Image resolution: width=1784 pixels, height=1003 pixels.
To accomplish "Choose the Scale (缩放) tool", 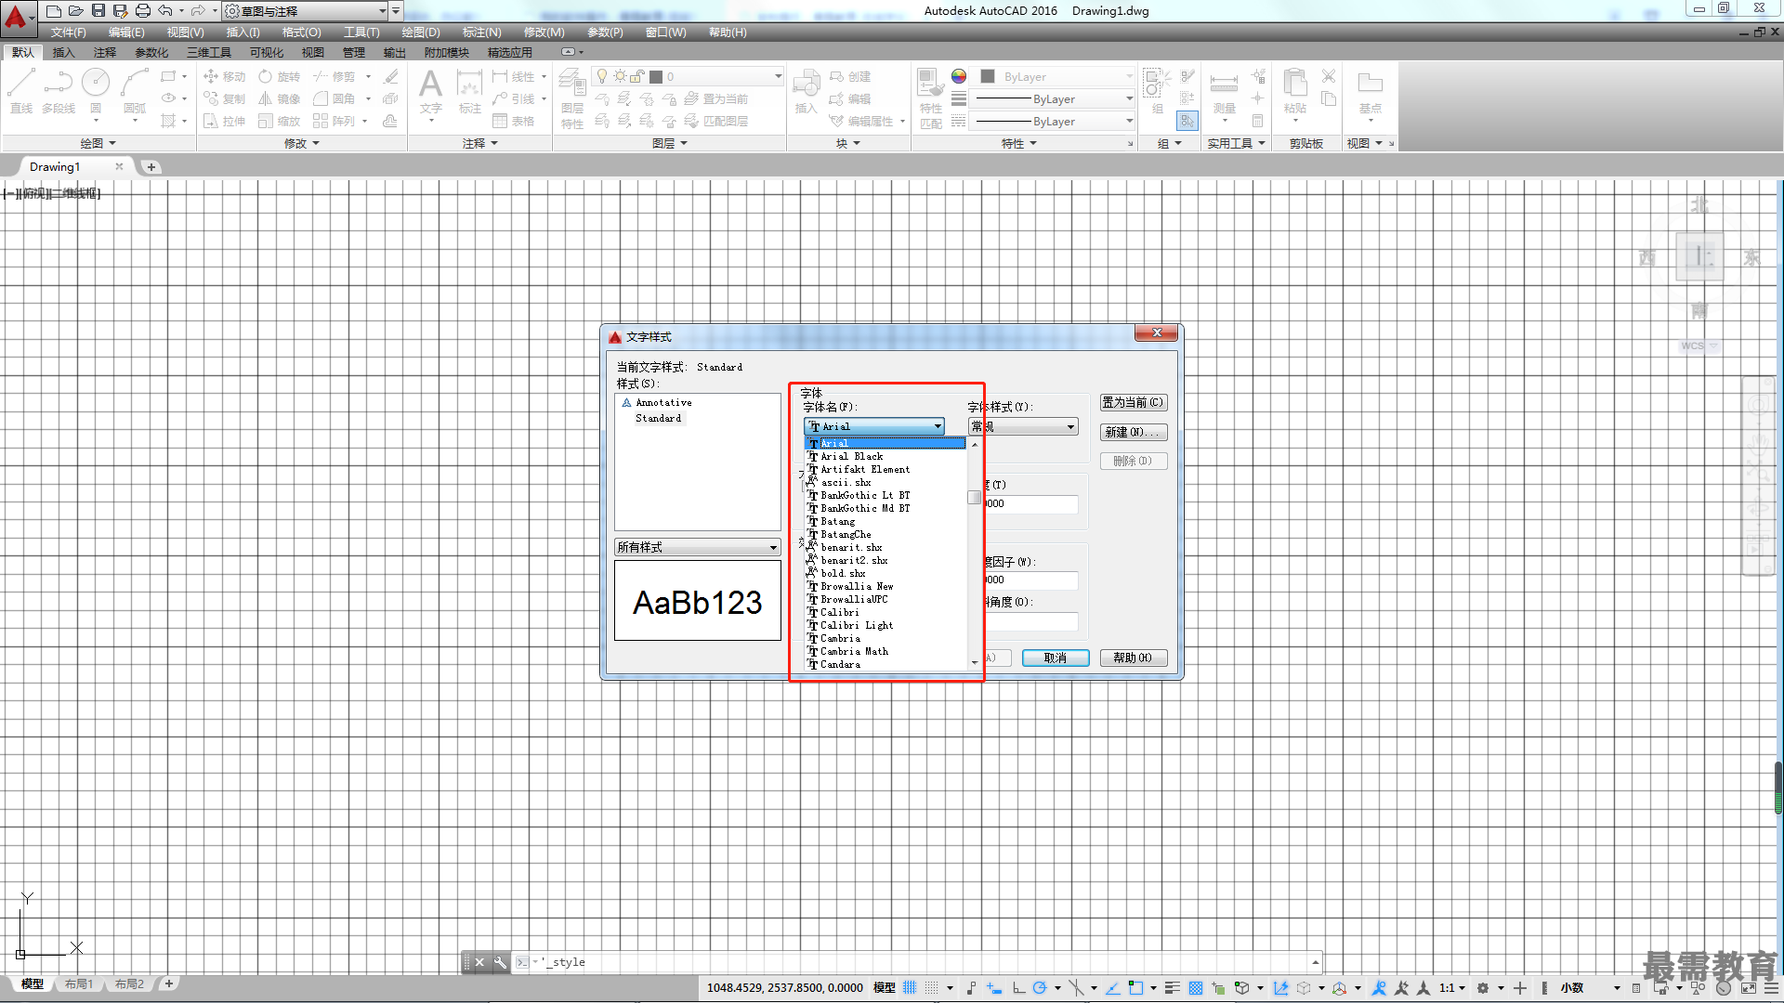I will pyautogui.click(x=280, y=121).
